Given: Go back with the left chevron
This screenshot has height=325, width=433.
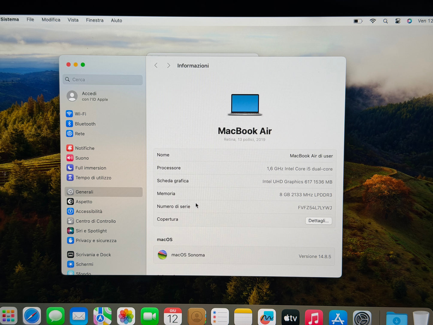Looking at the screenshot, I should (x=156, y=66).
